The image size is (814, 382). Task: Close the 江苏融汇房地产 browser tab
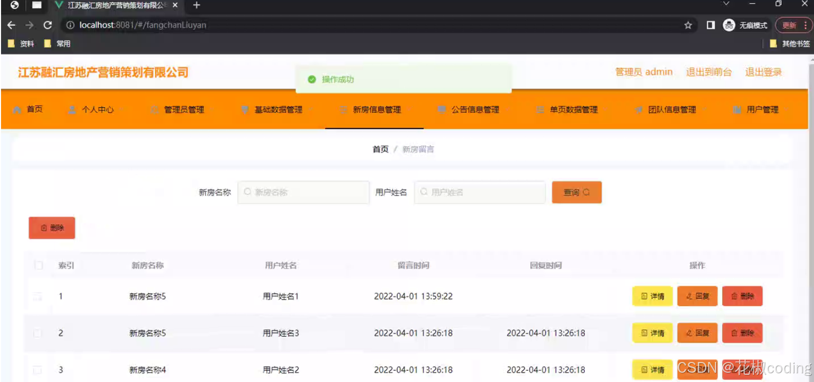(175, 5)
